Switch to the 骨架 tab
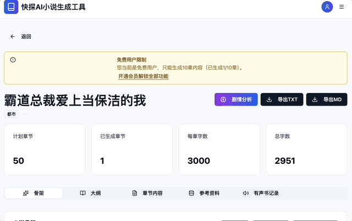This screenshot has width=352, height=221. coord(34,193)
